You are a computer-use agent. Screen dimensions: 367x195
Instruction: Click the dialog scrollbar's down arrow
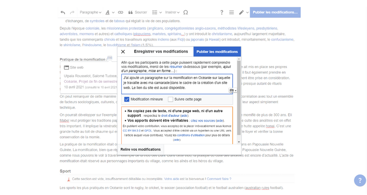click(239, 142)
